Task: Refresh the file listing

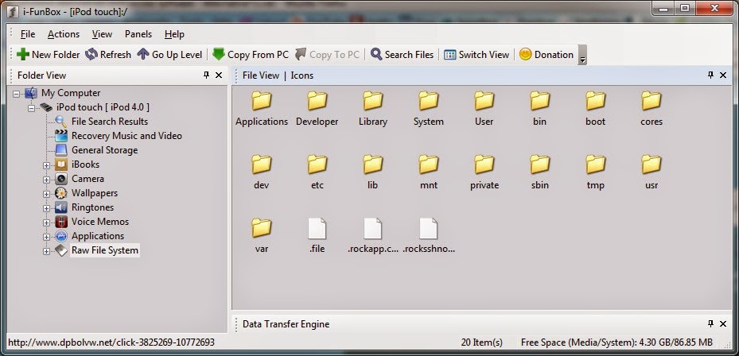Action: tap(108, 55)
